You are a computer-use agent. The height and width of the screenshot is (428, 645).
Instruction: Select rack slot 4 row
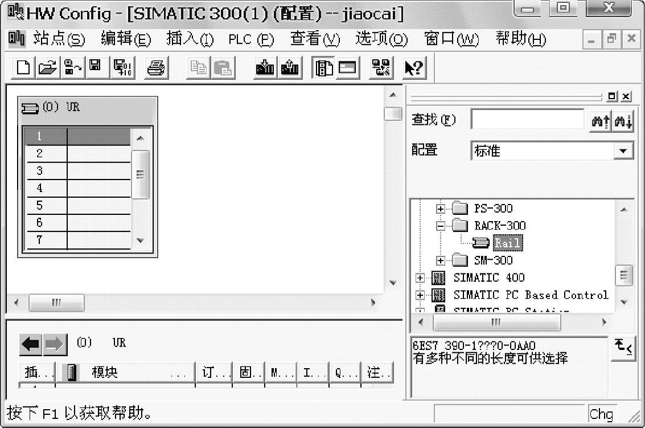pos(78,188)
